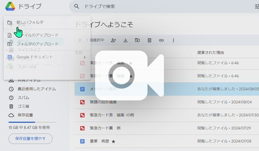Select the メッセージ保存 file row
Image resolution: width=259 pixels, height=151 pixels.
[x=167, y=89]
